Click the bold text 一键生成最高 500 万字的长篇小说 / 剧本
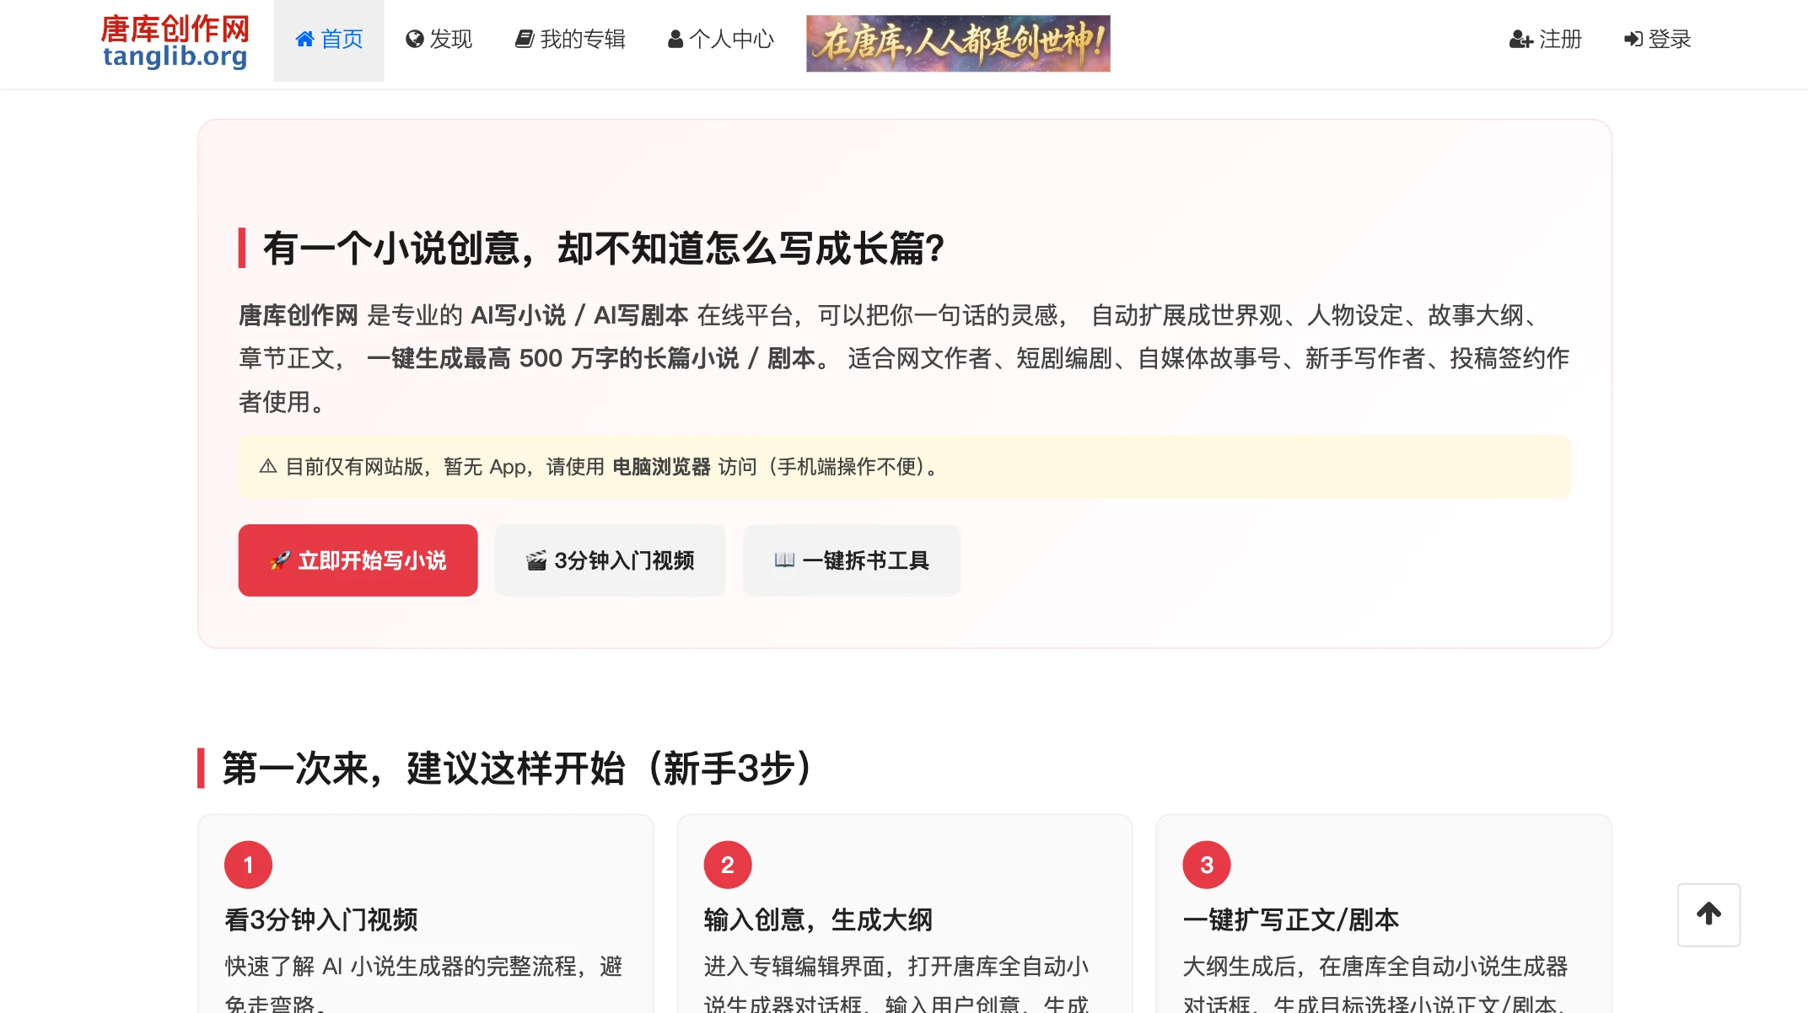1808x1013 pixels. (591, 358)
